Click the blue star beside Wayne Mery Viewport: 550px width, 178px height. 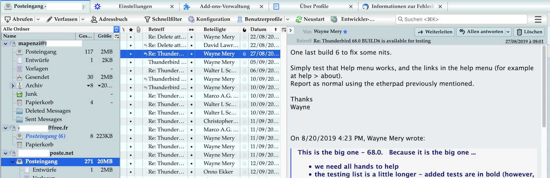345,32
